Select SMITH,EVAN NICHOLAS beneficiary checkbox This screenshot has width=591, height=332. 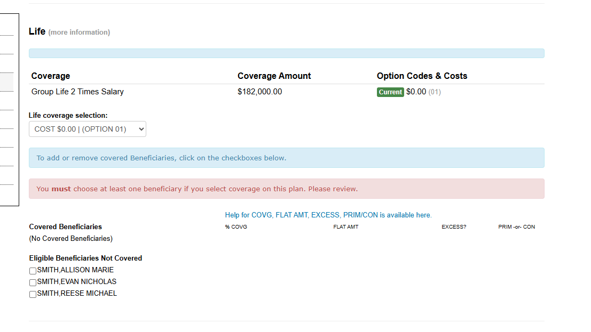pyautogui.click(x=33, y=282)
